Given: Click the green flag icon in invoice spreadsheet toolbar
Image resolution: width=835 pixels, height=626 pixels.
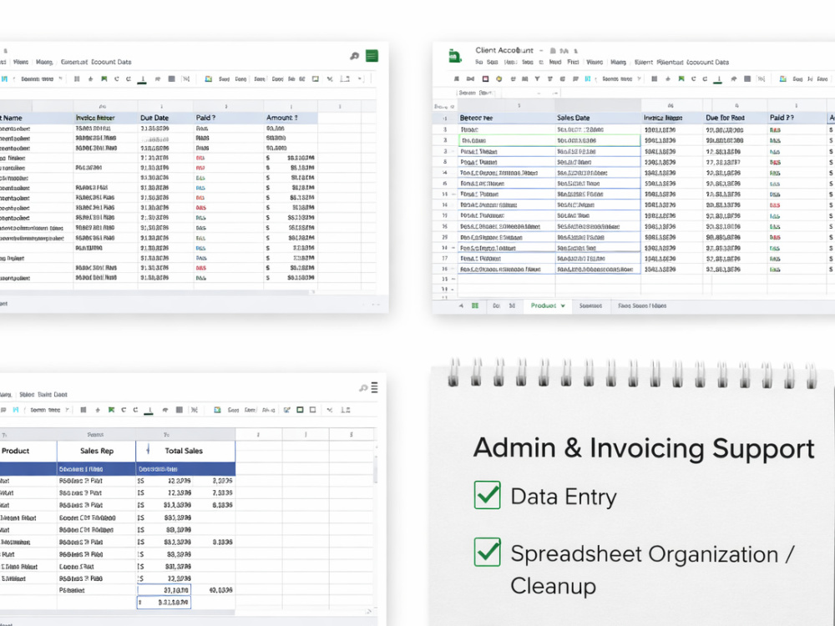Looking at the screenshot, I should pos(104,78).
